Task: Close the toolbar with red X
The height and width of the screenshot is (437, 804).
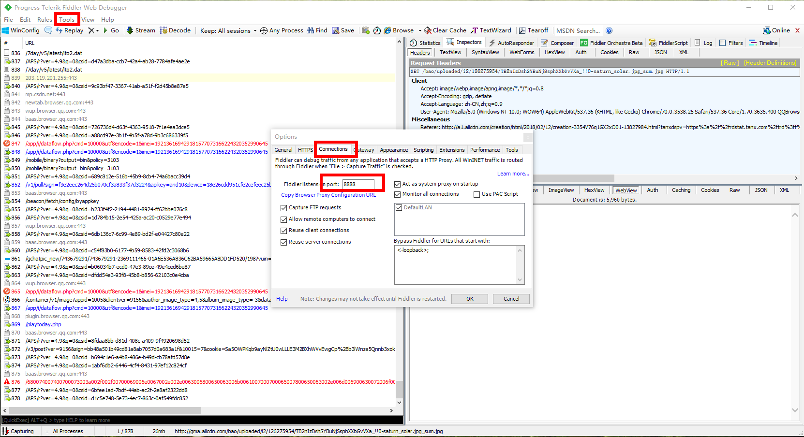Action: click(798, 30)
